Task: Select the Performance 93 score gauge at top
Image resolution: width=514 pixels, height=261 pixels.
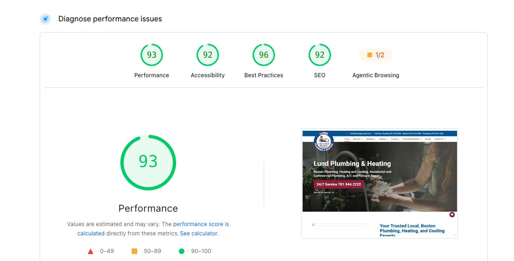Action: click(151, 55)
